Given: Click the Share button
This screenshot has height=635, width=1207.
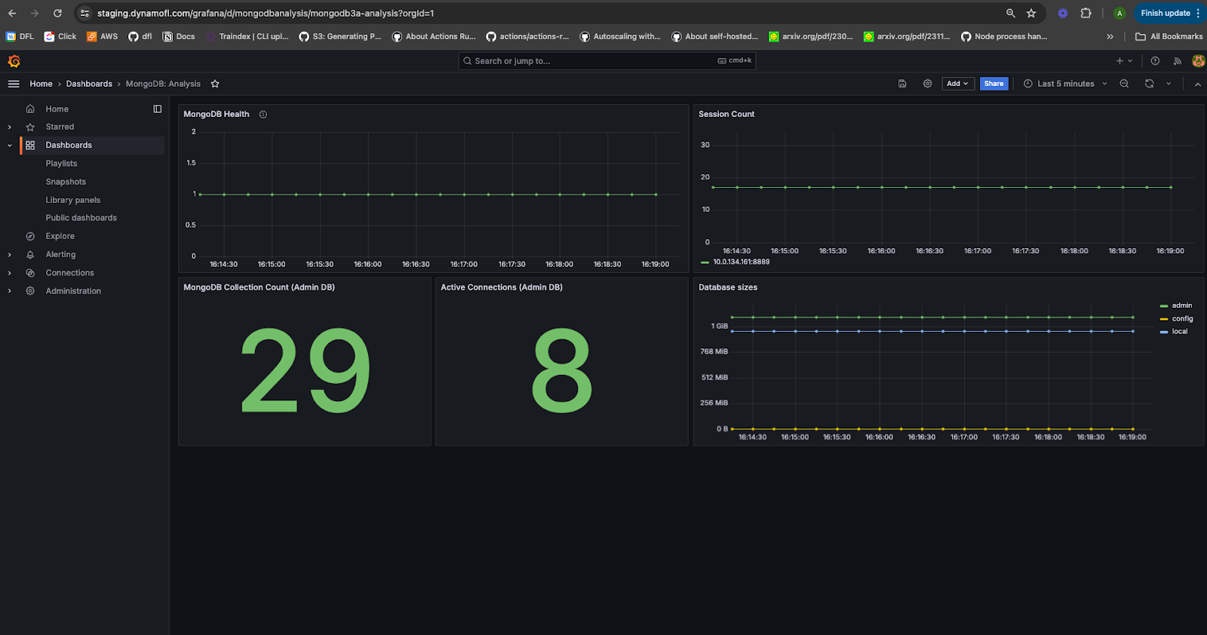Looking at the screenshot, I should coord(994,84).
